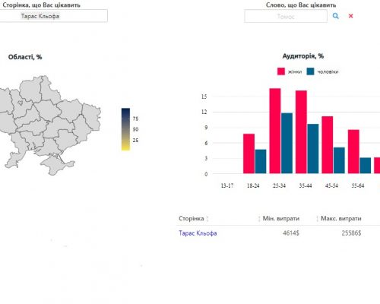Open Тарас Кльофа link in table
The height and width of the screenshot is (304, 380).
click(198, 233)
